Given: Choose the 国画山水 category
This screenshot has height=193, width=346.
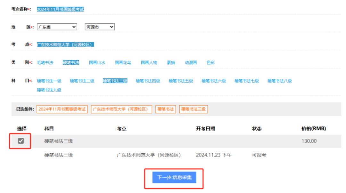Looking at the screenshot, I should click(x=97, y=63).
